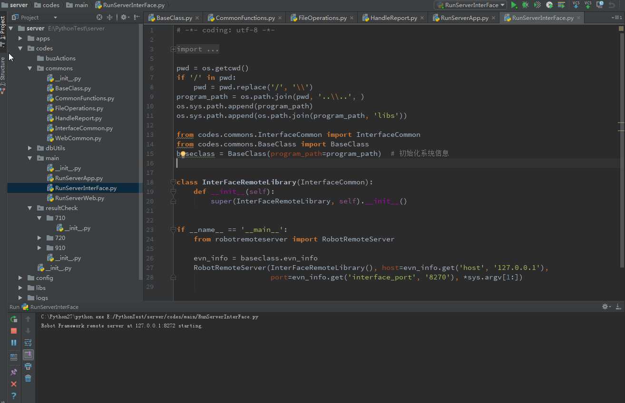The width and height of the screenshot is (625, 403).
Task: Open help with the question mark icon
Action: point(14,395)
